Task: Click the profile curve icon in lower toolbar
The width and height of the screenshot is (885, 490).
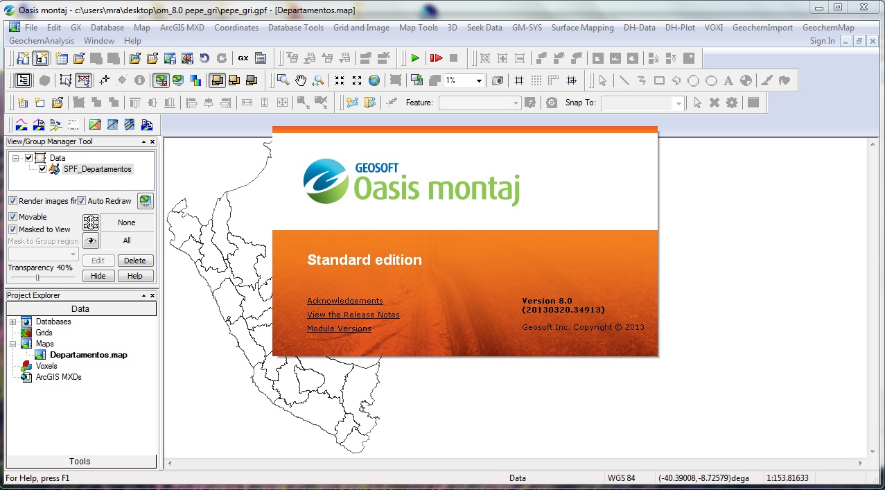Action: click(21, 125)
